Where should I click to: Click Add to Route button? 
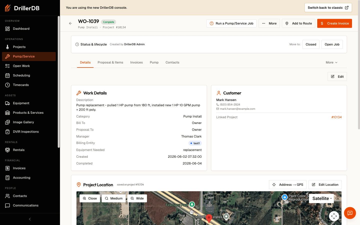(298, 23)
